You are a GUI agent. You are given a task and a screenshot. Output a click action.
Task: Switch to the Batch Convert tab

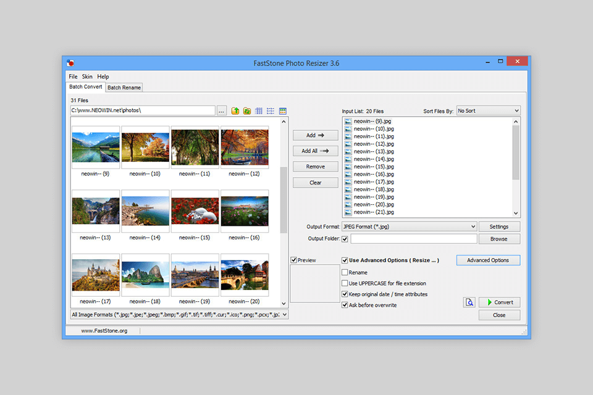[85, 87]
